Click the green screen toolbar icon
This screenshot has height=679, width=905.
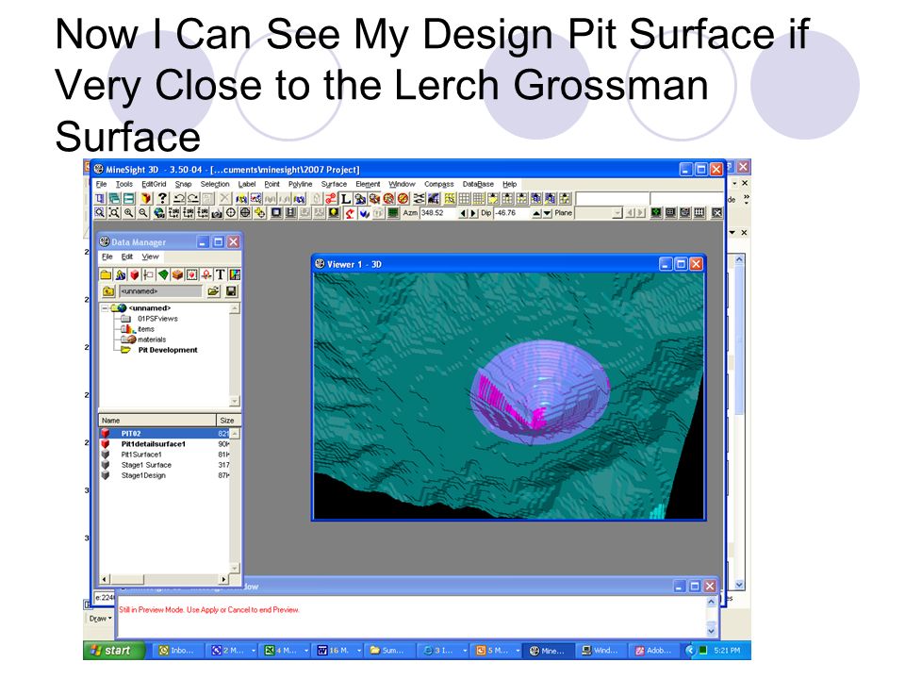(393, 212)
